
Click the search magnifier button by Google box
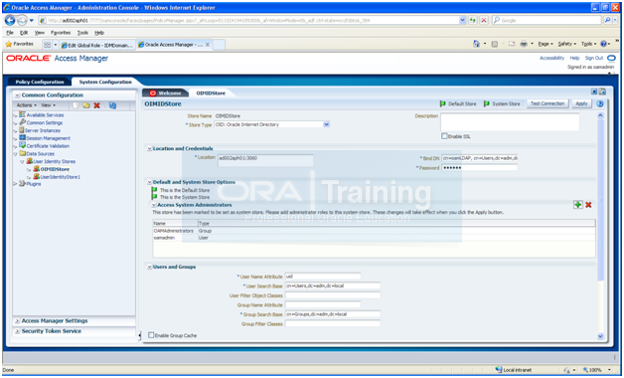(608, 20)
